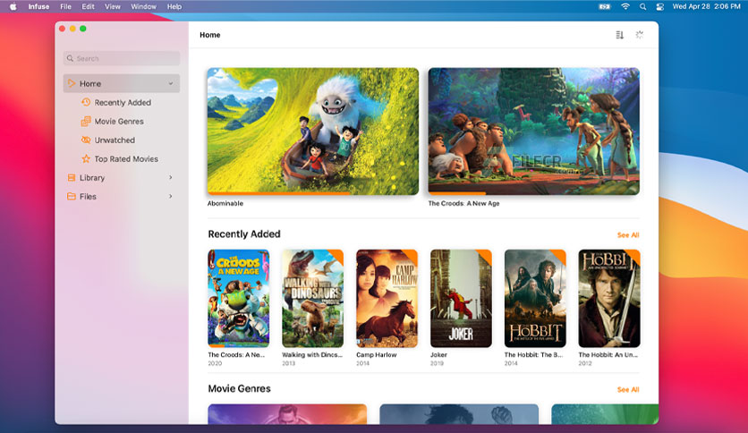Open the Infuse application menu
This screenshot has width=748, height=433.
[38, 6]
